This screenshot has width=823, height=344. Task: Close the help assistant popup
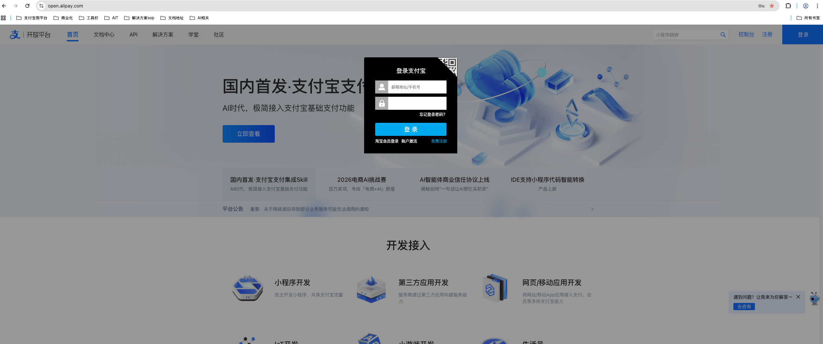point(798,297)
